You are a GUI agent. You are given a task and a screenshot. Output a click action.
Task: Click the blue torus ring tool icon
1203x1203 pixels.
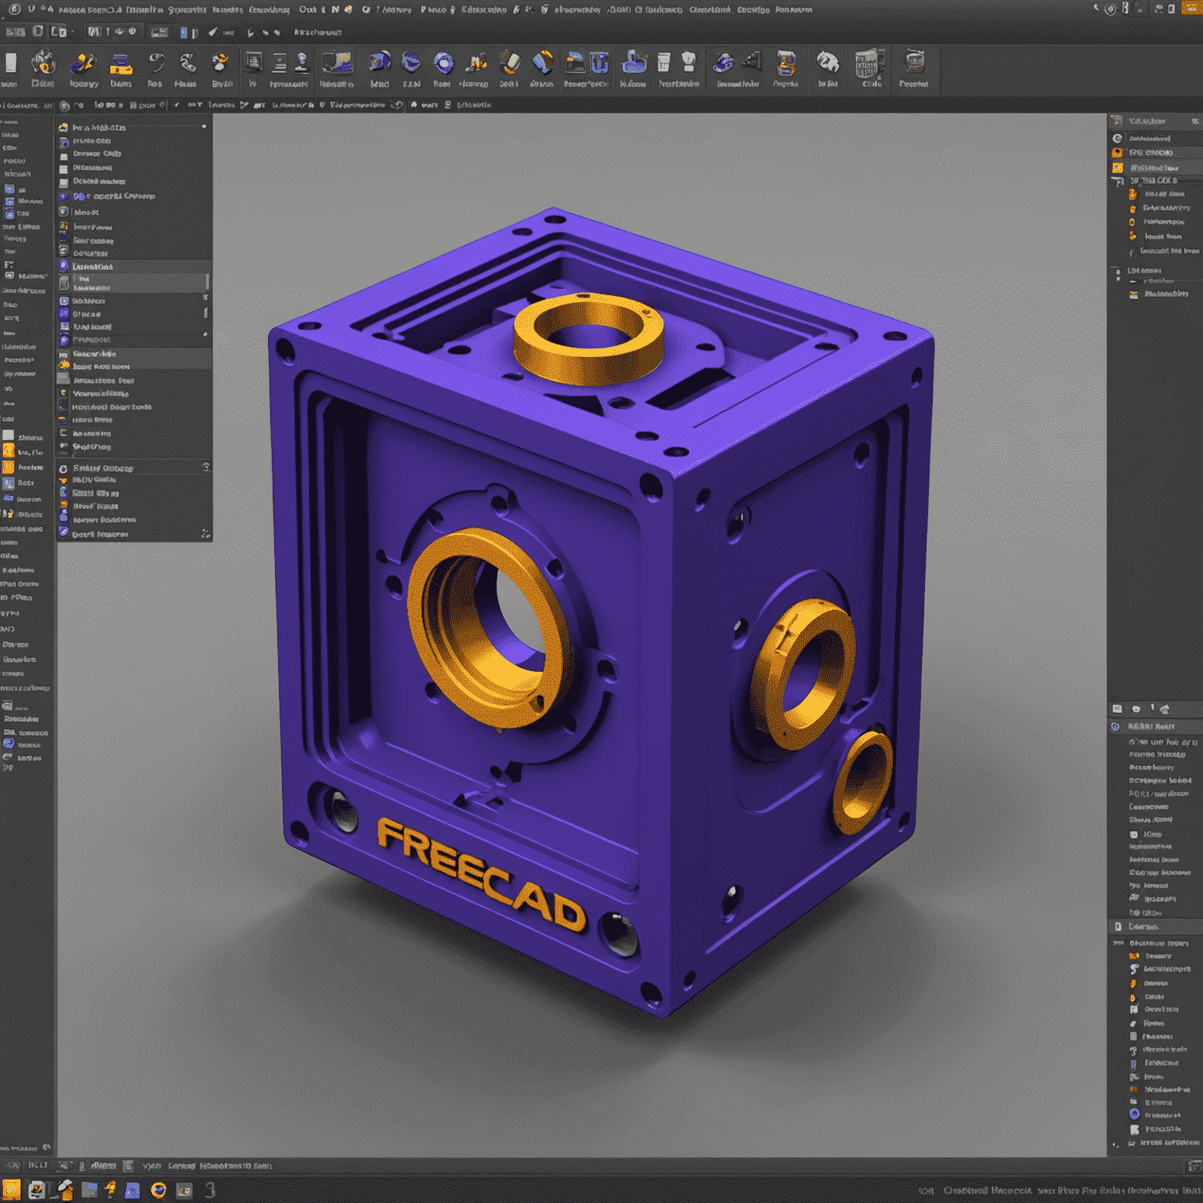coord(443,63)
